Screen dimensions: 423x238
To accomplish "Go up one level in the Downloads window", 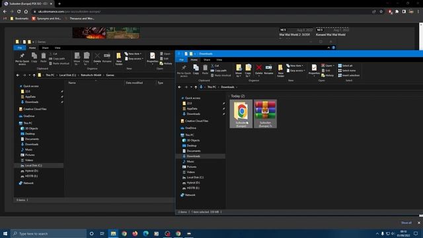I will click(x=196, y=87).
